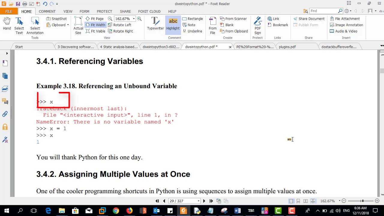The width and height of the screenshot is (384, 216).
Task: Toggle Fit Width view mode
Action: pos(95,25)
